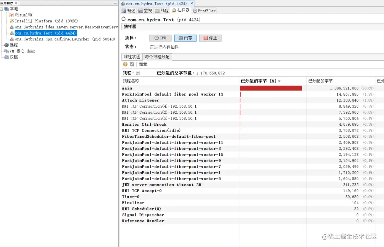The width and height of the screenshot is (384, 247).
Task: Pause the per-thread allocation results
Action: pos(125,64)
